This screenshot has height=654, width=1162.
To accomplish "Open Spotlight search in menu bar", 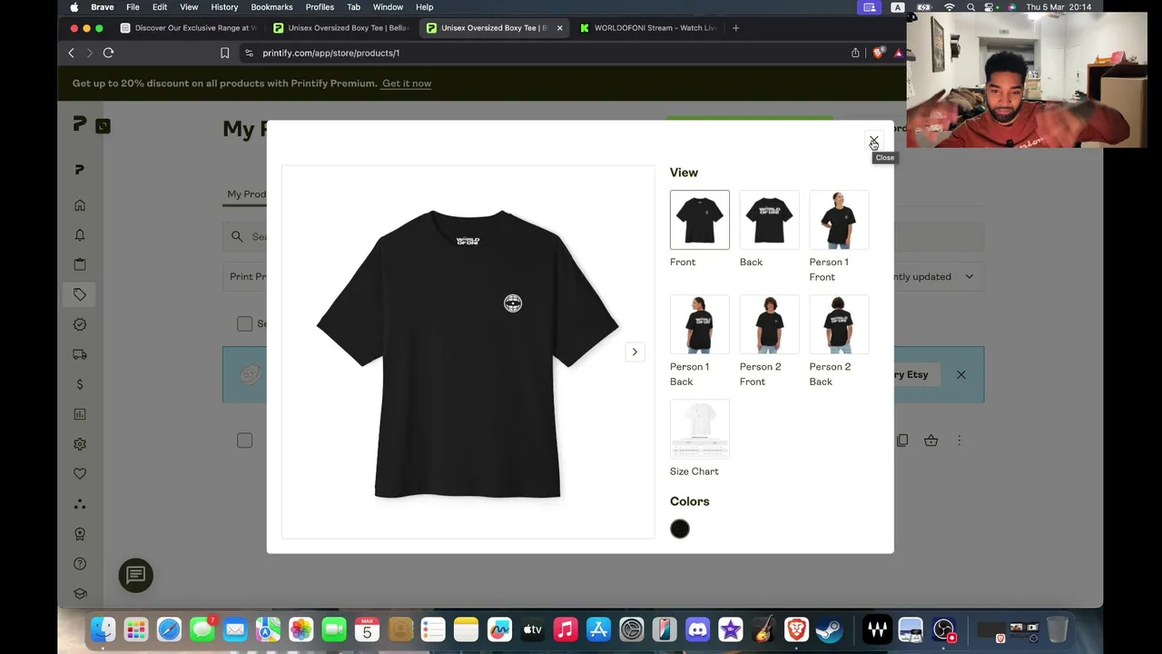I will [x=970, y=7].
